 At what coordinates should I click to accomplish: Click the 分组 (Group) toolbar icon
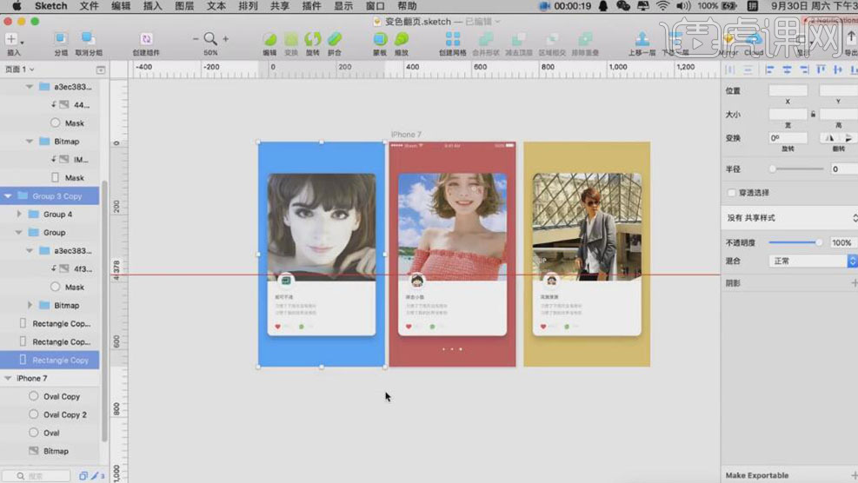(x=61, y=39)
